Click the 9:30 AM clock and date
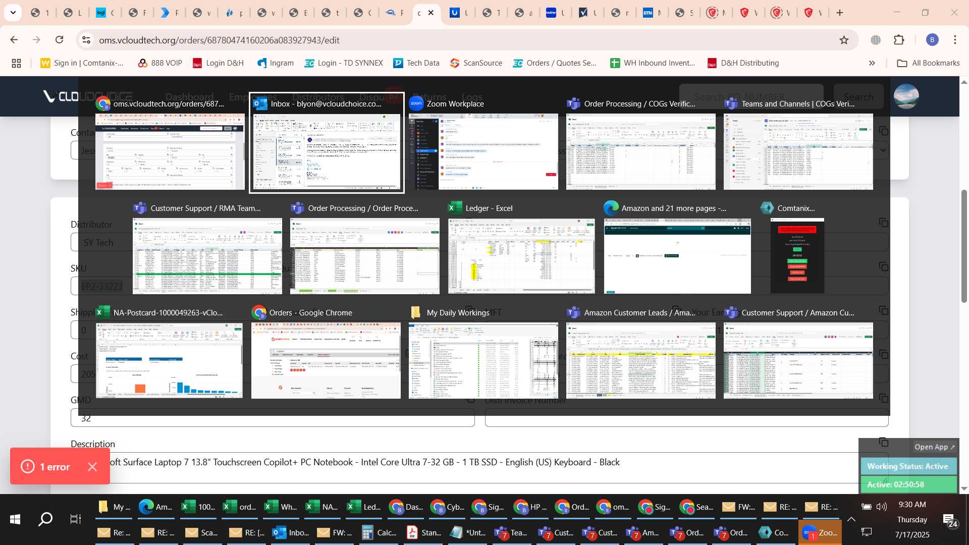The image size is (969, 545). pos(912,519)
